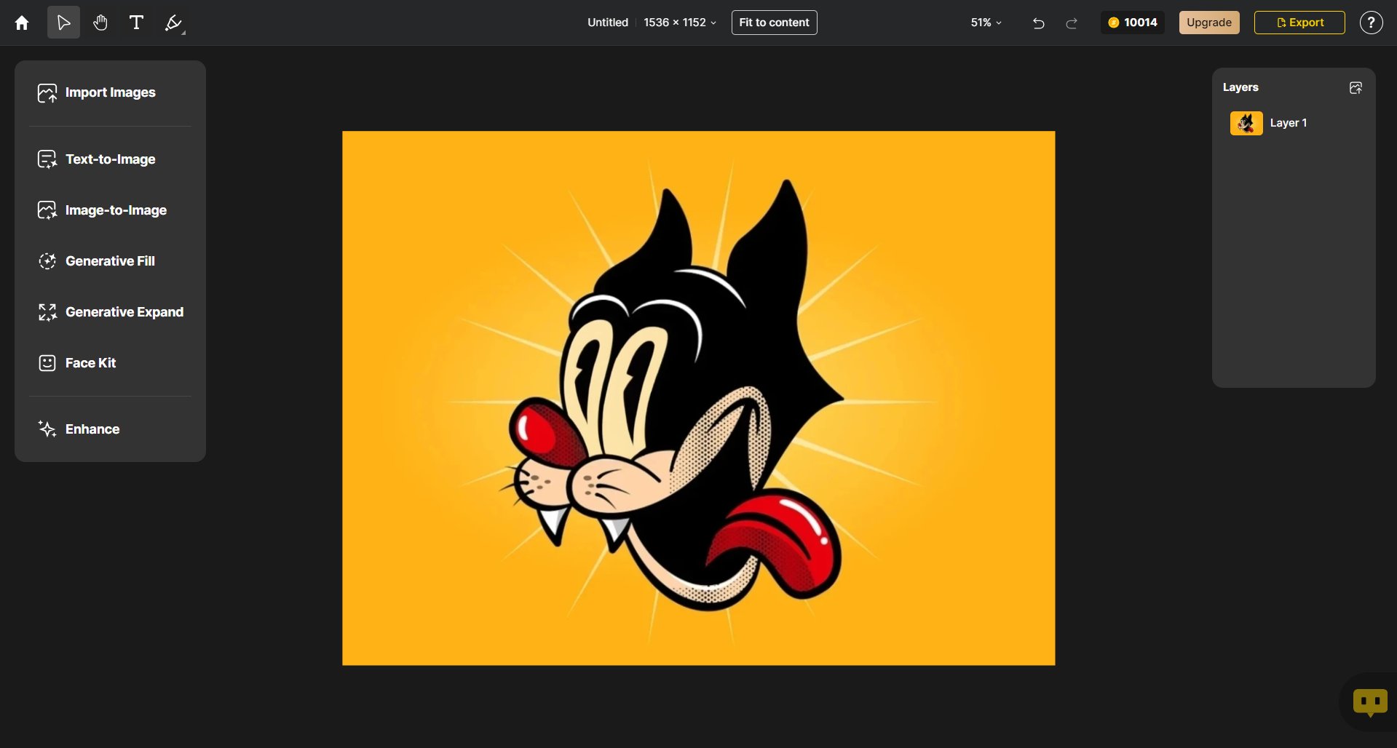Open Import Images option

pos(110,92)
